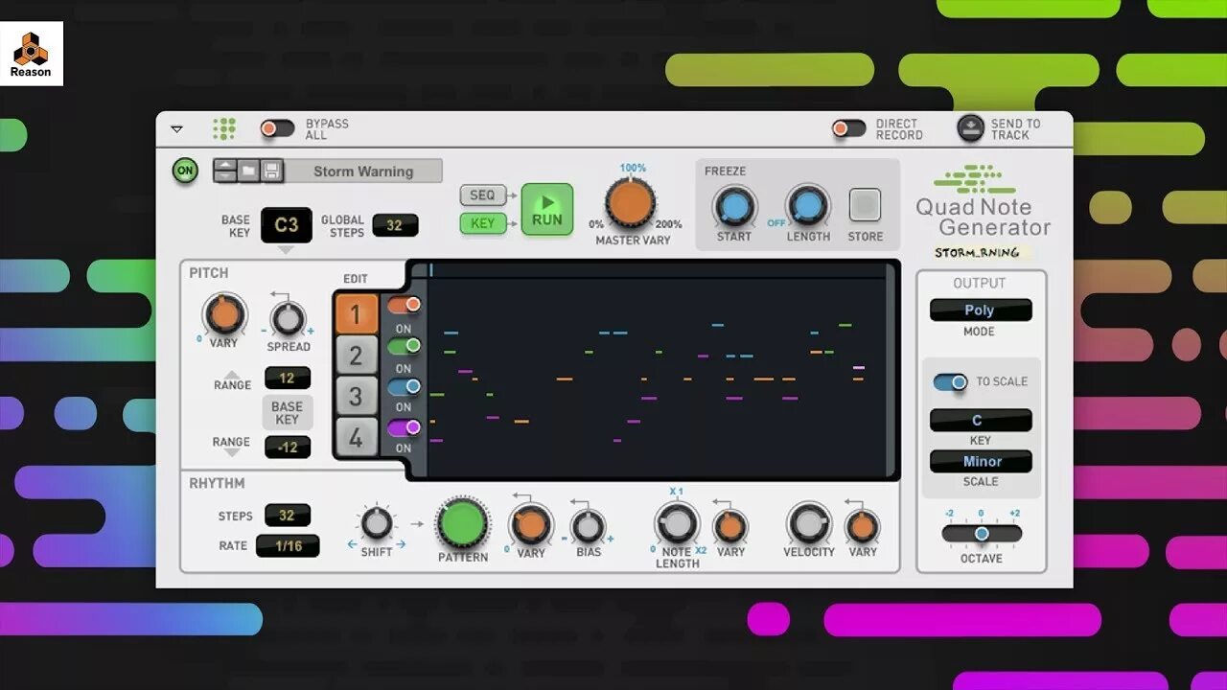Image resolution: width=1227 pixels, height=690 pixels.
Task: Select generator 2 edit tab
Action: pos(356,356)
